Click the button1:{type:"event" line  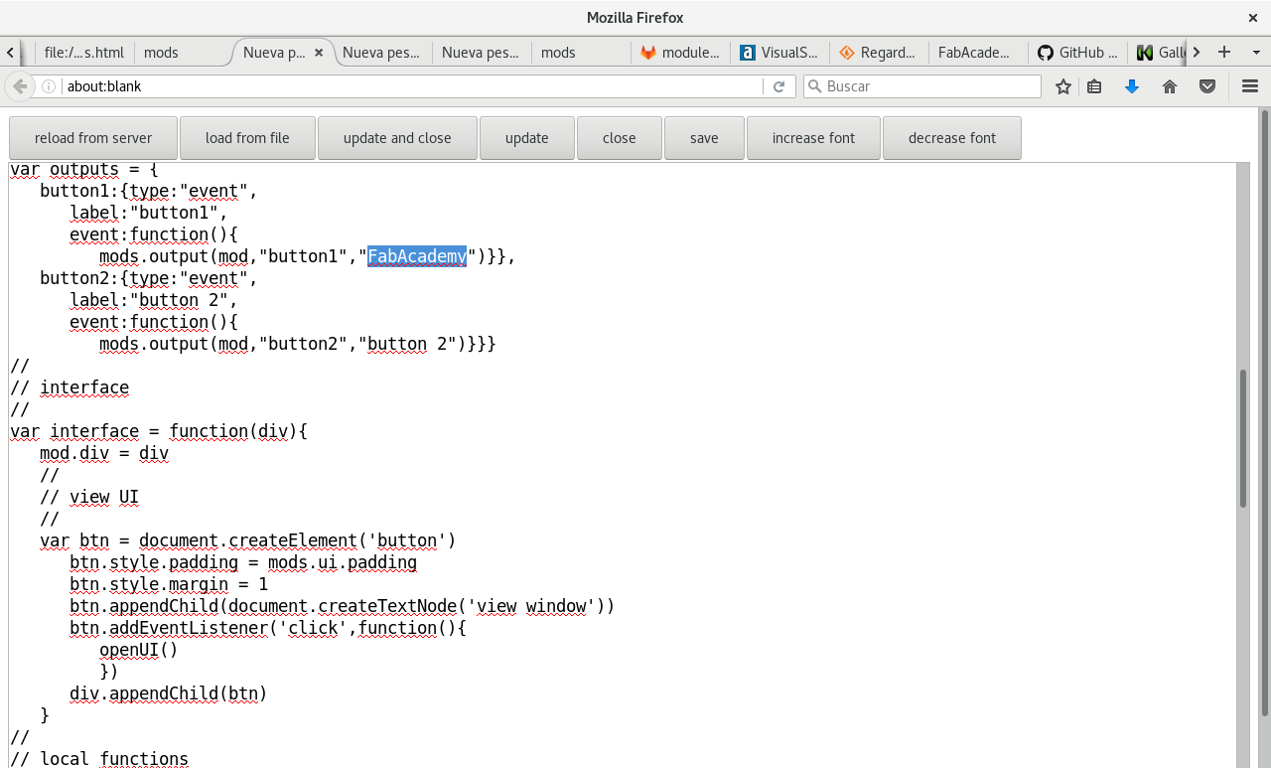pos(149,191)
